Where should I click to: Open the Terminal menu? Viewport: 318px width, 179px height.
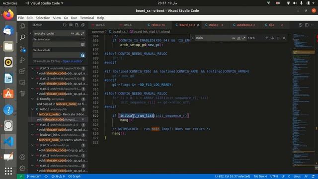click(x=87, y=18)
